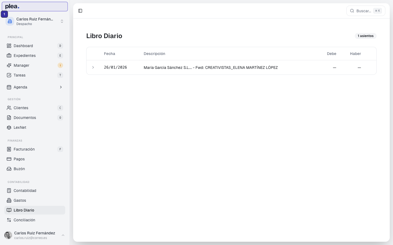This screenshot has height=245, width=393.
Task: Click the Buscar search field
Action: [366, 11]
